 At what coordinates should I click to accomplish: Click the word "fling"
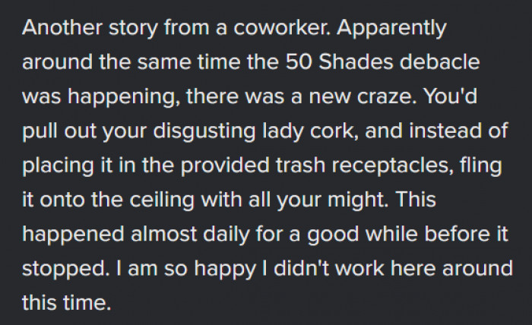coord(481,166)
